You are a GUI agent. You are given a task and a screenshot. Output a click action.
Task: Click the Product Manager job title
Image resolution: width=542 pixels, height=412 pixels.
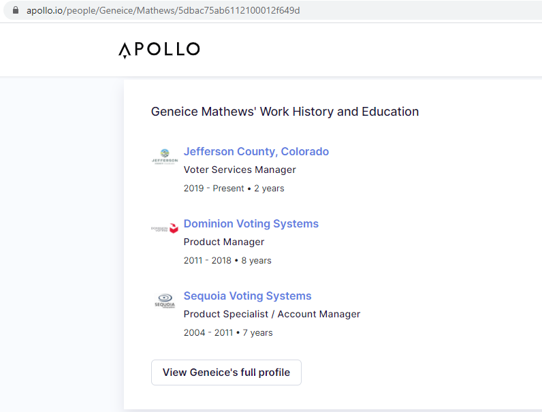pos(223,242)
